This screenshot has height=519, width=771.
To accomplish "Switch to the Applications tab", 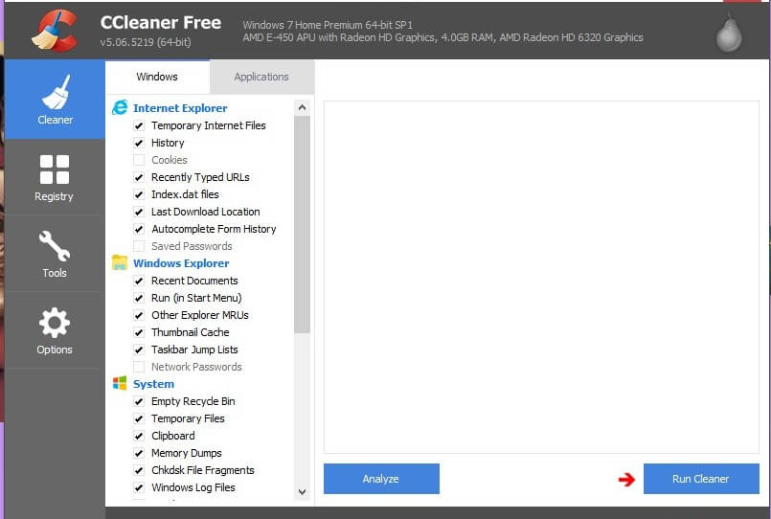I will [x=261, y=77].
